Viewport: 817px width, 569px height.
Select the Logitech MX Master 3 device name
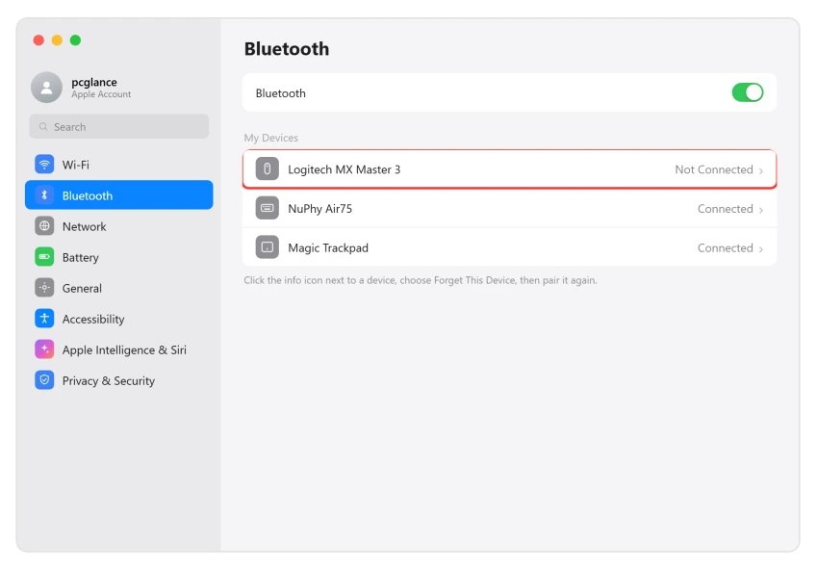click(344, 169)
